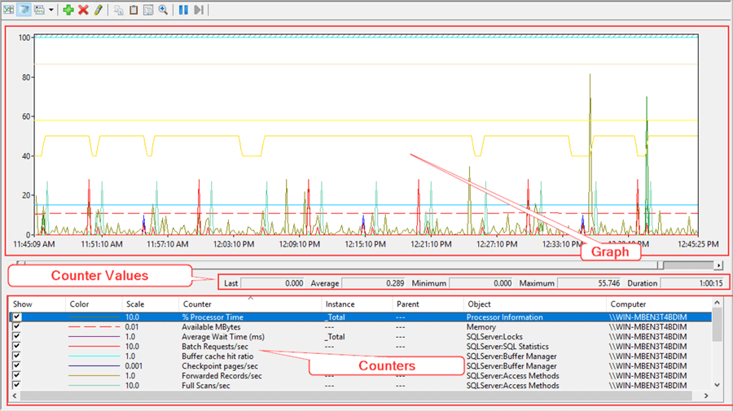Sort by the Instance column header
Image resolution: width=733 pixels, height=411 pixels.
pos(358,304)
